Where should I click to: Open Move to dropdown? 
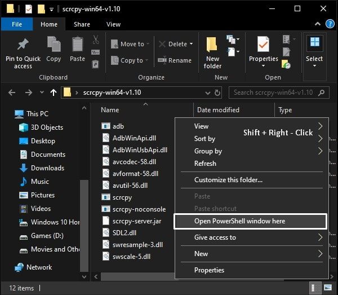(x=130, y=44)
